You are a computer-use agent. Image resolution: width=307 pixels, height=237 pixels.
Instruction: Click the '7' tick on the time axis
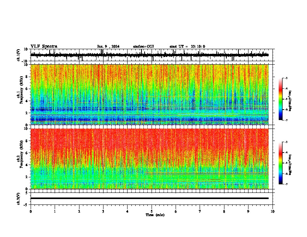tap(200, 211)
